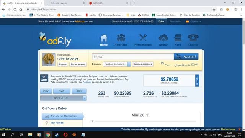Open The Walking Dead bookmark
Screen dimensions: 245x138
click(42, 15)
